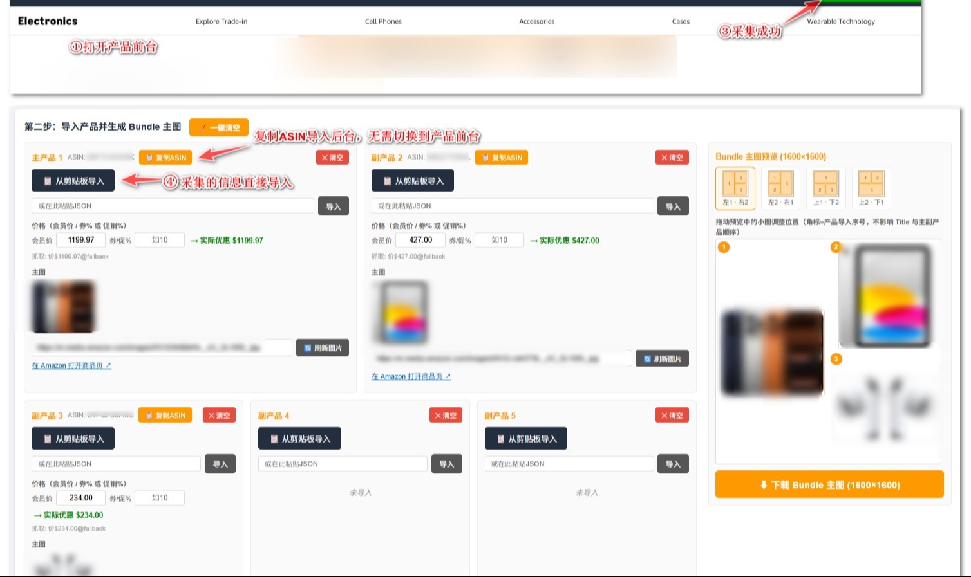Screen dimensions: 971x577
Task: Import from clipboard for 主产品 1
Action: (x=73, y=181)
